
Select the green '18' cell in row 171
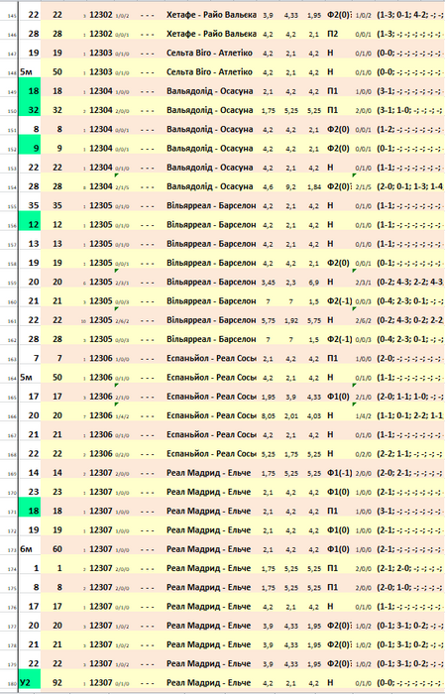[x=30, y=511]
